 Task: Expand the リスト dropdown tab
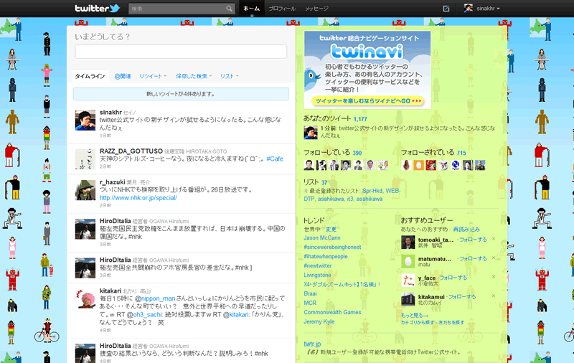(229, 76)
